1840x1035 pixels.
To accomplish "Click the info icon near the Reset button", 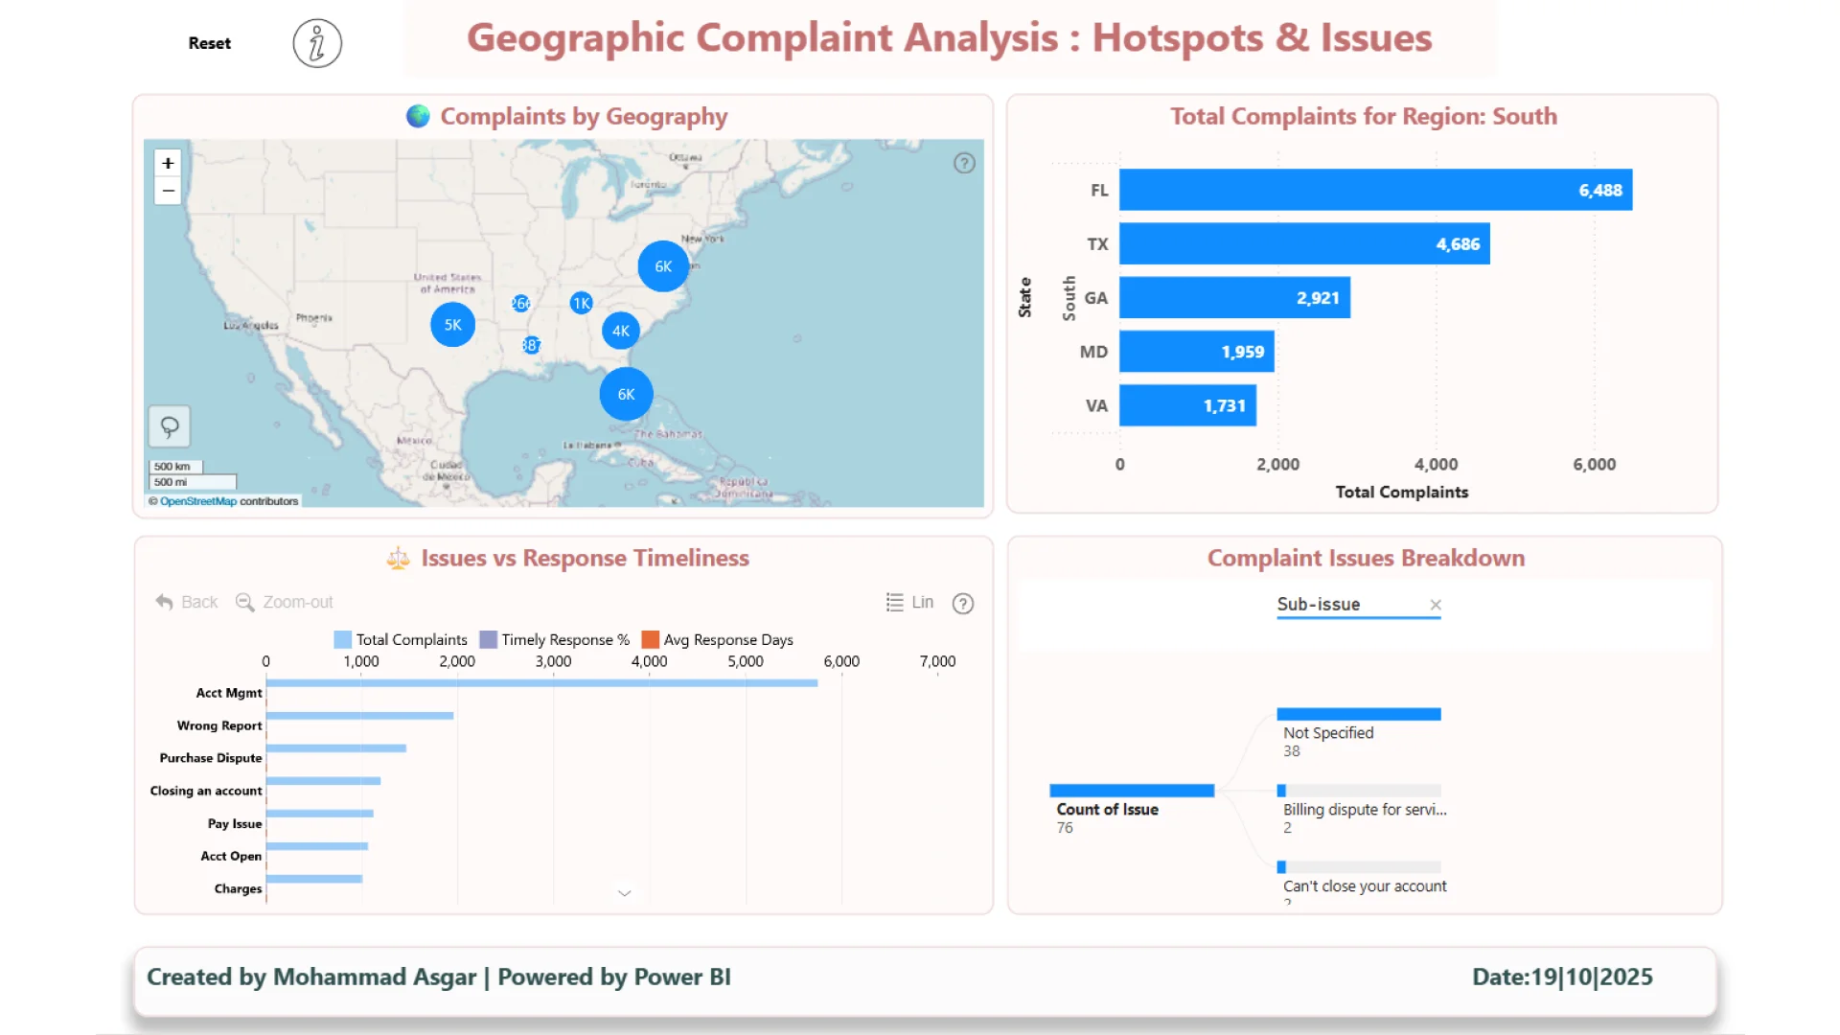I will [316, 43].
